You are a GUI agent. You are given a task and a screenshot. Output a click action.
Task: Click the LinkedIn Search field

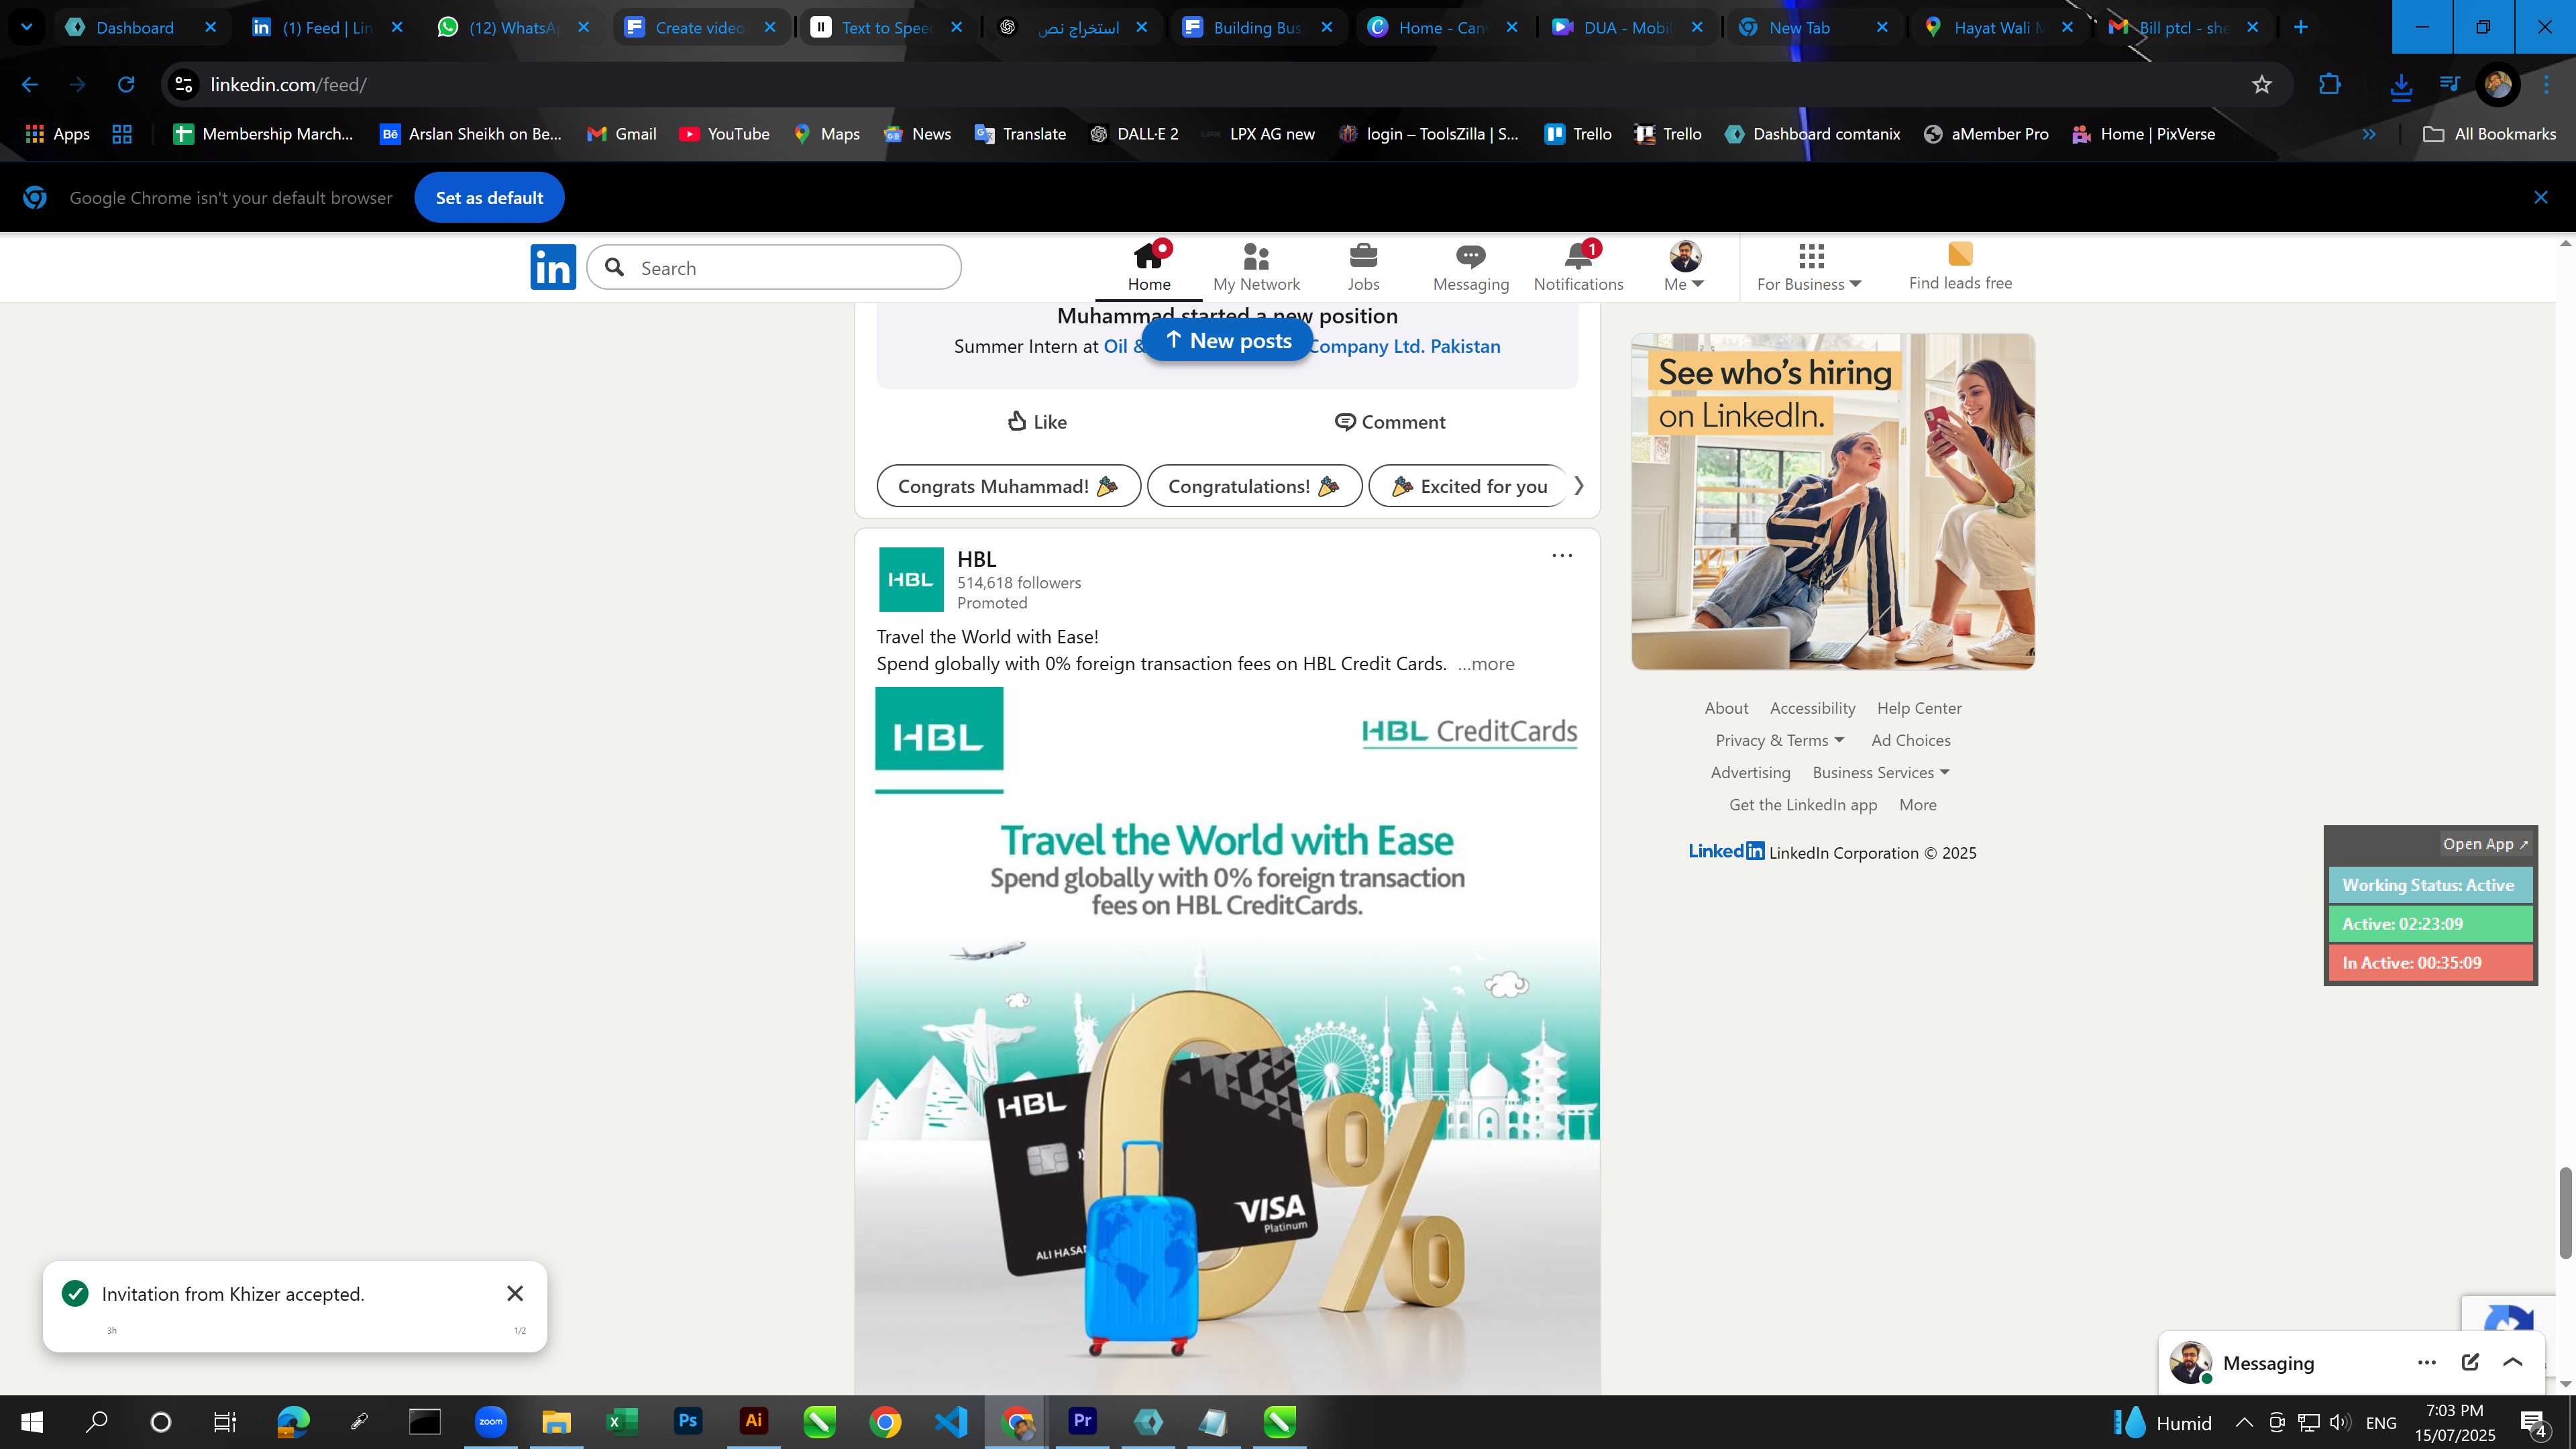[x=774, y=267]
